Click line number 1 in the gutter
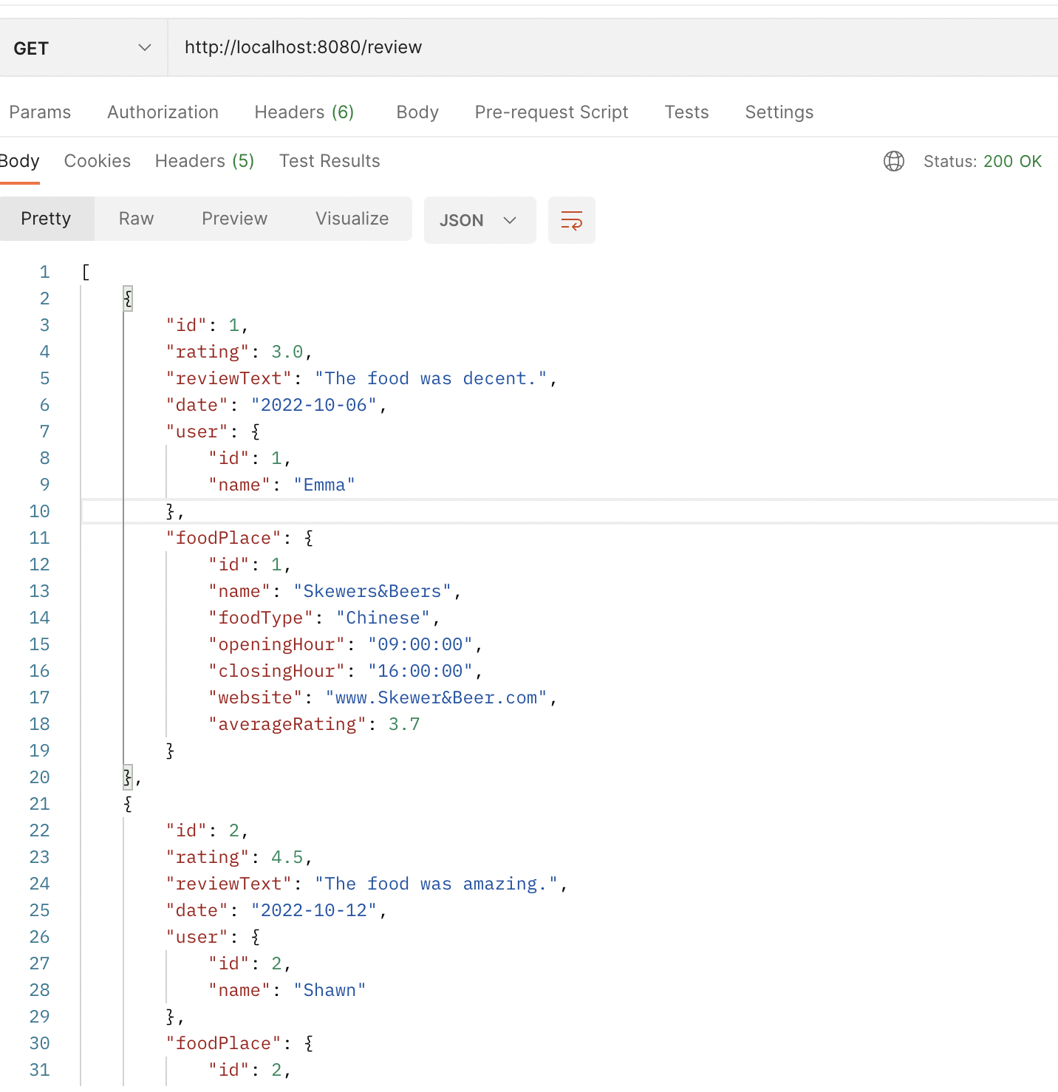Image resolution: width=1058 pixels, height=1092 pixels. (x=44, y=272)
